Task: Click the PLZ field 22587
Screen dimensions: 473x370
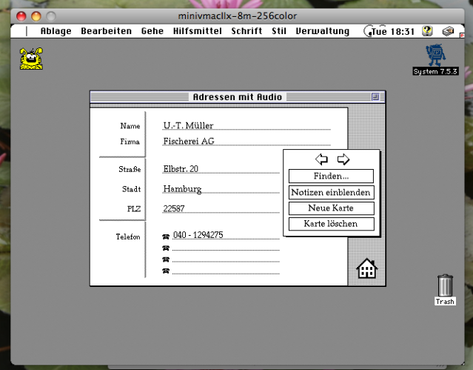Action: (221, 208)
